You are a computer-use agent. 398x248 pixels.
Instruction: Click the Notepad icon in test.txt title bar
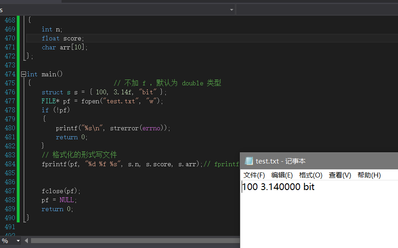(x=249, y=161)
